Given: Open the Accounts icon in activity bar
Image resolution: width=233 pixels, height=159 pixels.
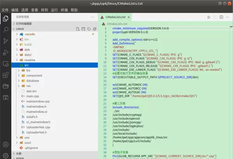Looking at the screenshot, I should [x=5, y=144].
